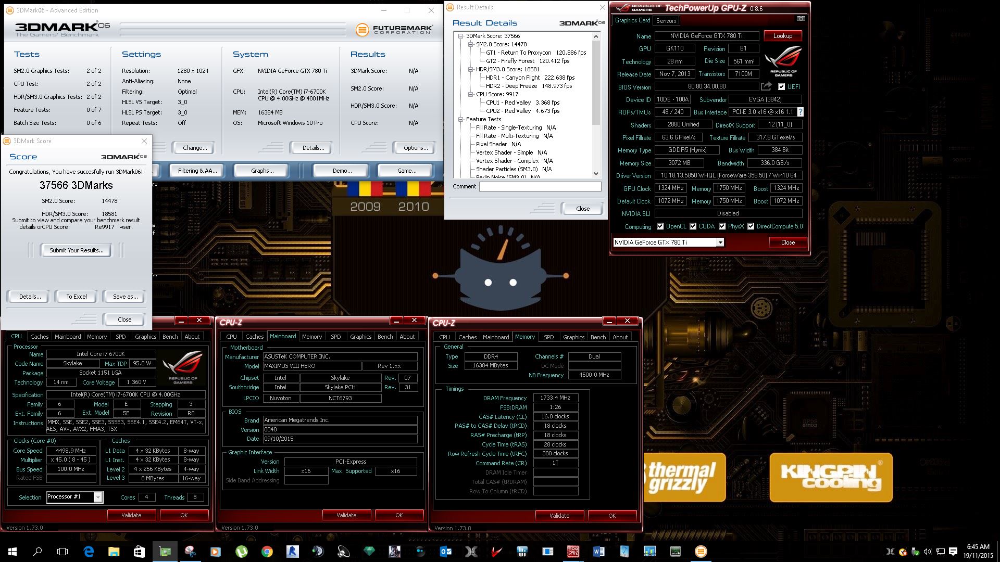Toggle the PhysX checkbox
The width and height of the screenshot is (1000, 562).
[x=722, y=226]
